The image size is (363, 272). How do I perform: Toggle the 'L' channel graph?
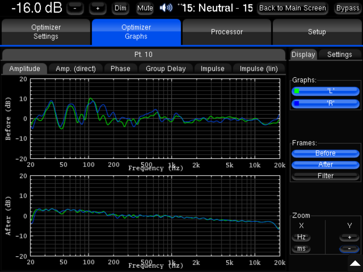(x=325, y=91)
